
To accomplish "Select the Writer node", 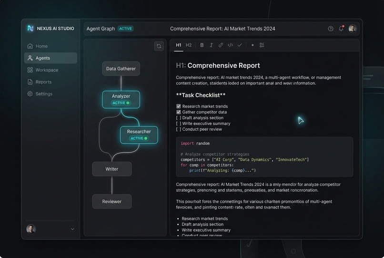I will tap(112, 169).
